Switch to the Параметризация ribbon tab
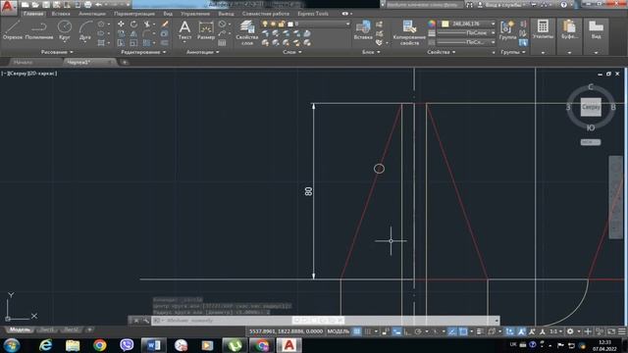Image resolution: width=628 pixels, height=353 pixels. point(134,14)
